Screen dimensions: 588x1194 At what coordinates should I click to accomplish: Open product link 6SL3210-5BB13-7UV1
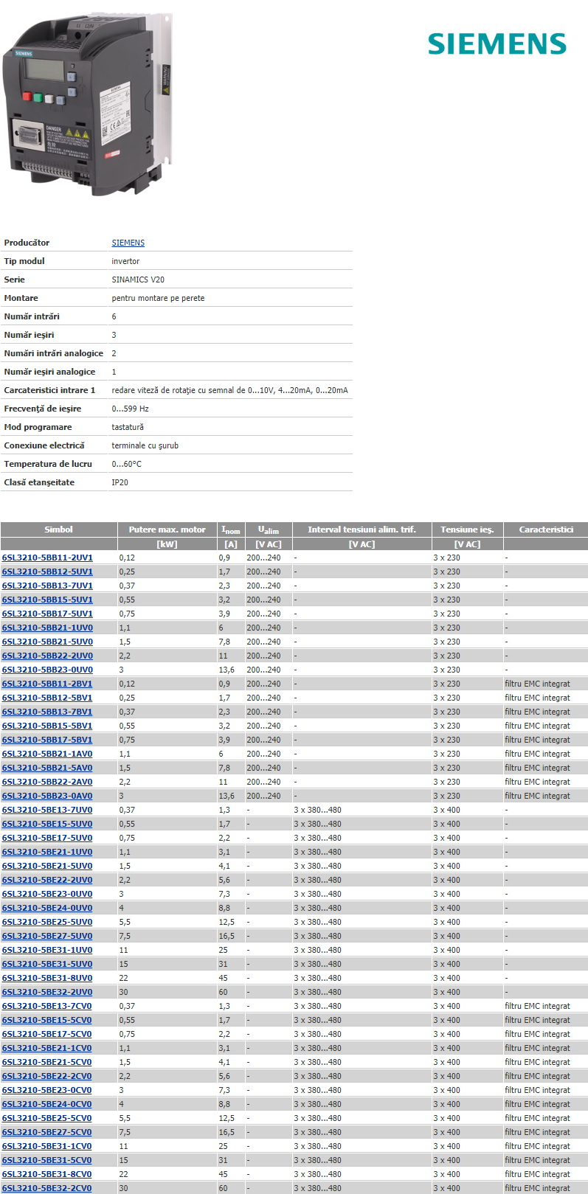coord(47,586)
